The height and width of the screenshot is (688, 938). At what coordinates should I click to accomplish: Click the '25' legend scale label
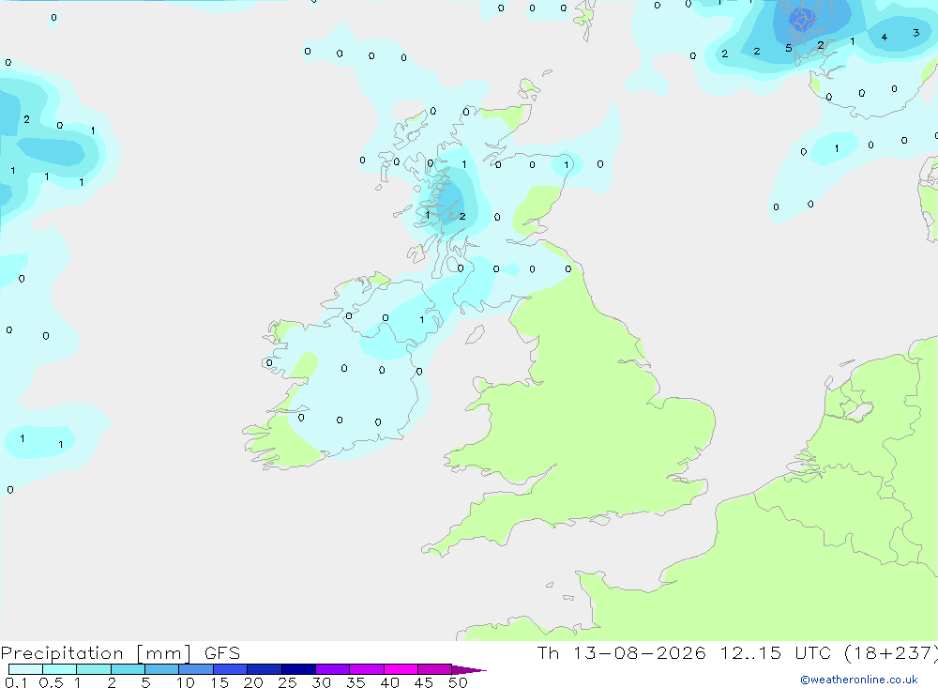(288, 682)
